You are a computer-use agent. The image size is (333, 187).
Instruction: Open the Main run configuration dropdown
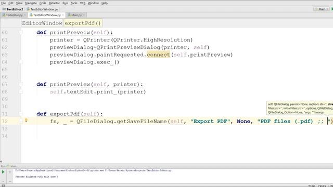pyautogui.click(x=322, y=9)
